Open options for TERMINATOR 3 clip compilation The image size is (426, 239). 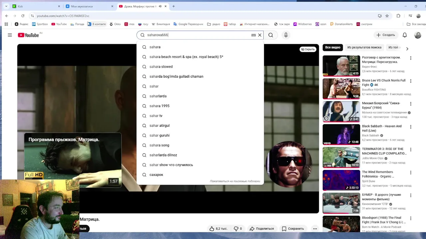pos(411,150)
